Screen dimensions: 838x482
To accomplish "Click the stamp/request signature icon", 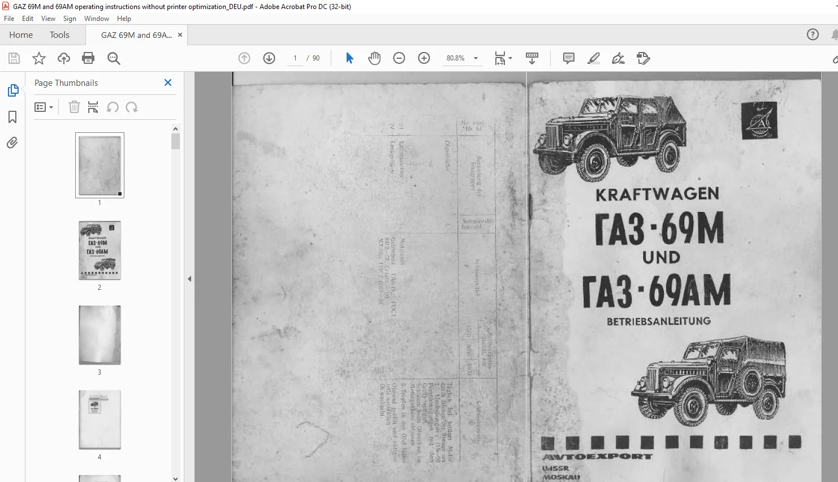I will point(643,58).
